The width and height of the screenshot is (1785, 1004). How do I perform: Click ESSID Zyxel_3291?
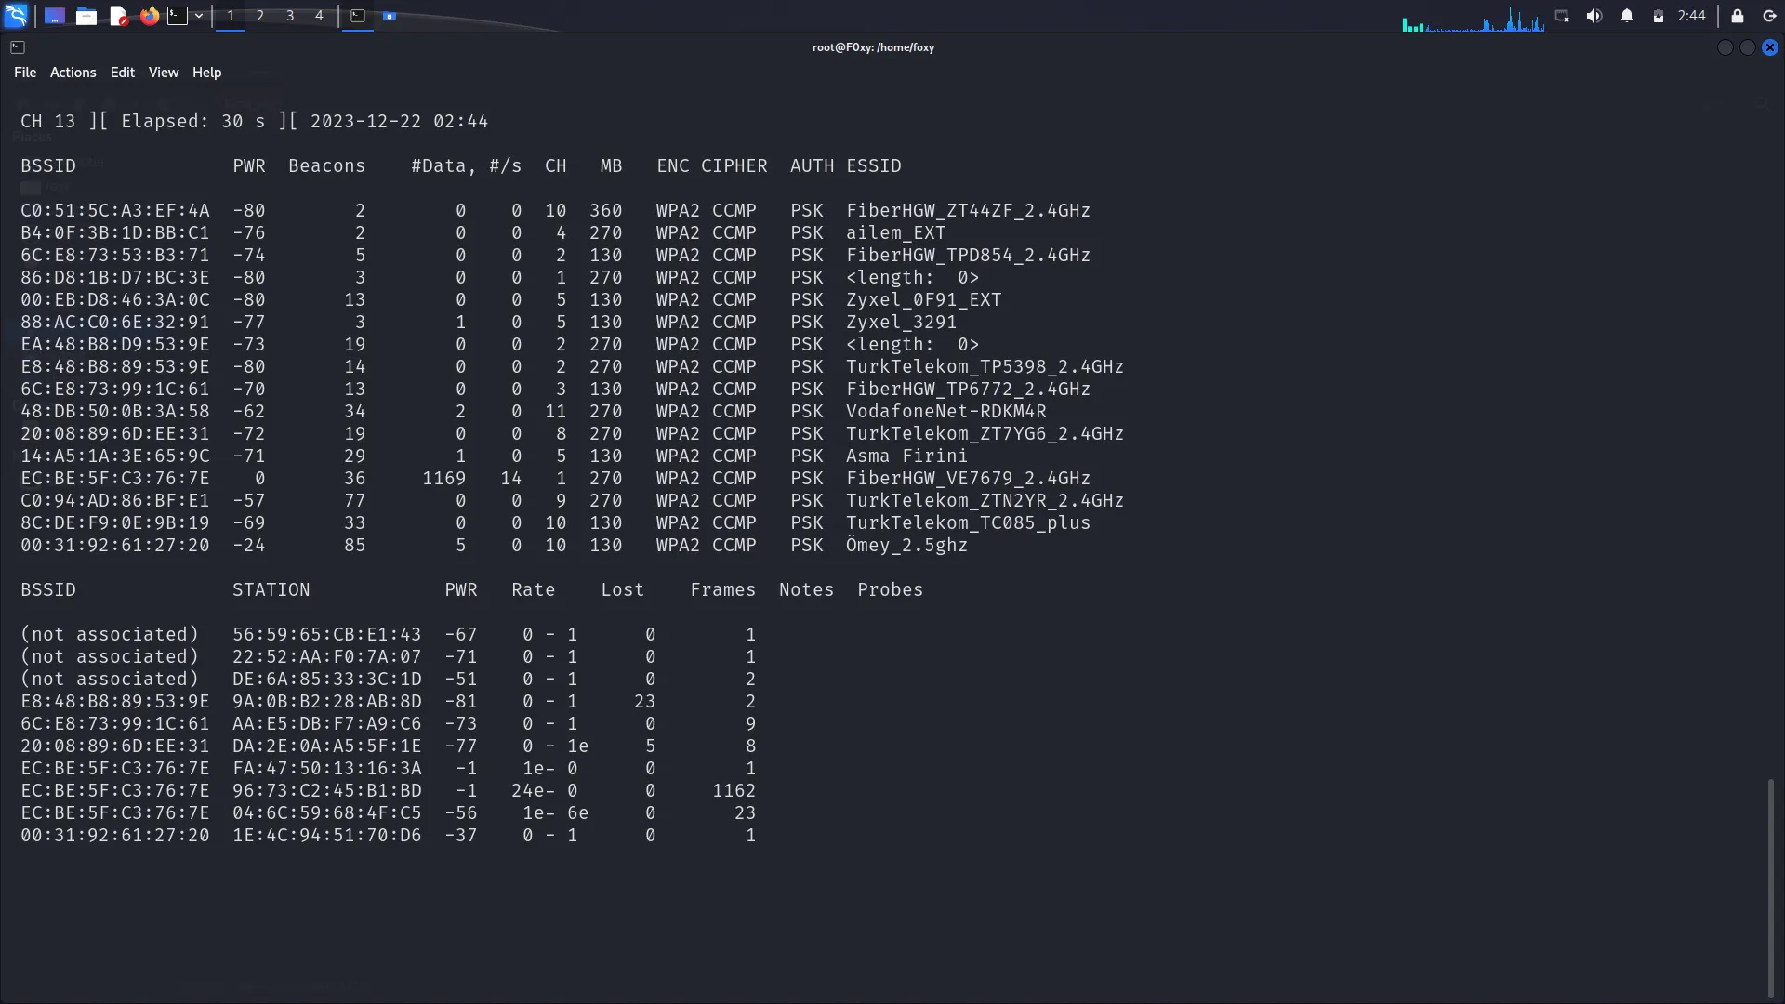click(901, 323)
